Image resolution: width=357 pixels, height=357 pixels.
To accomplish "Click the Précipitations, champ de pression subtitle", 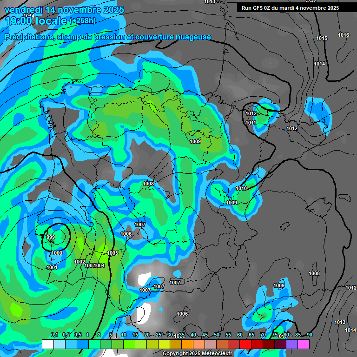I will coord(108,37).
